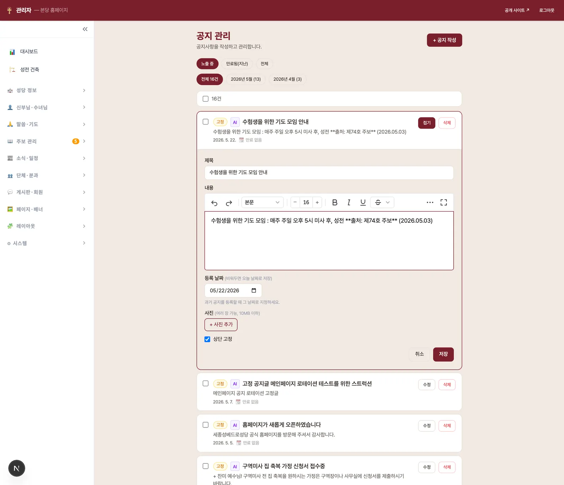Delete the 수험생을 위한 기도 모임 notice
Image resolution: width=564 pixels, height=485 pixels.
447,123
